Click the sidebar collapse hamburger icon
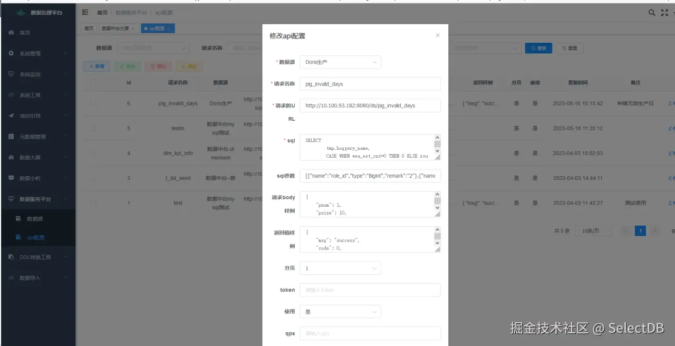 (x=84, y=12)
